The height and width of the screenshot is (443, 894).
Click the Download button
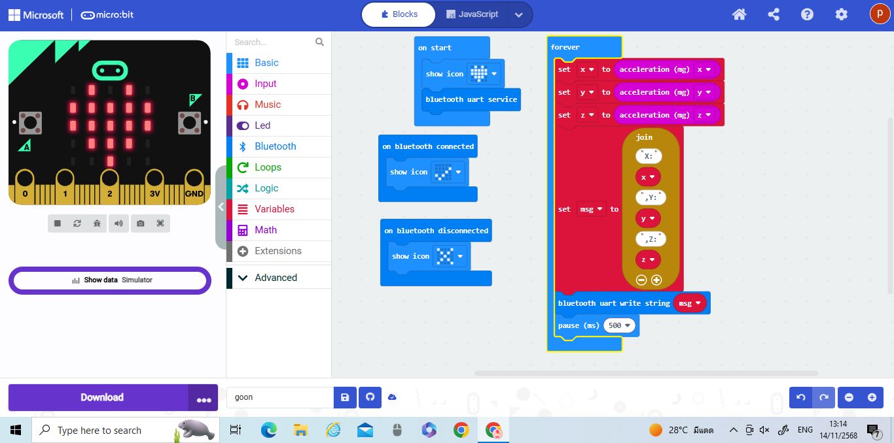click(101, 397)
